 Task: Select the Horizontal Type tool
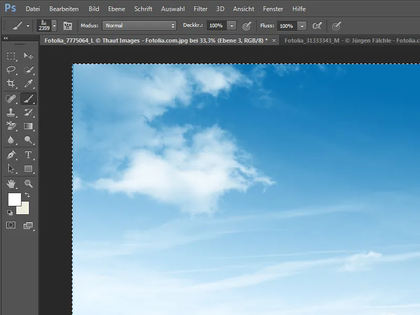pos(28,155)
